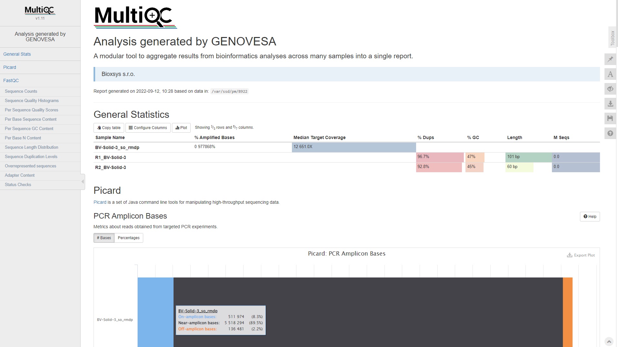618x347 pixels.
Task: Open the Configure Columns dialog
Action: pos(148,128)
